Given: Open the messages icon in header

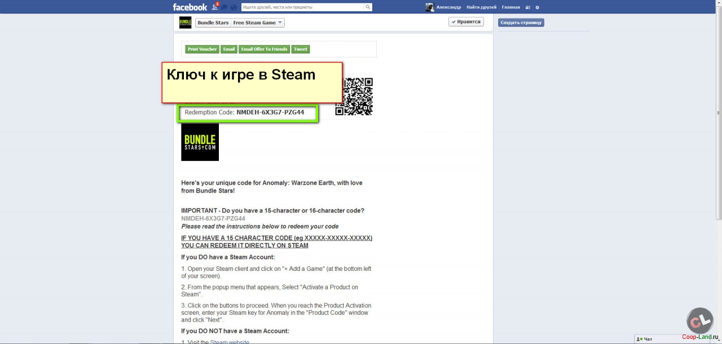Looking at the screenshot, I should click(224, 7).
